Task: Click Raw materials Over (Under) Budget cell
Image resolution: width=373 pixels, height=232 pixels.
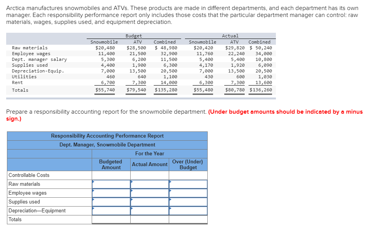Action: [188, 184]
